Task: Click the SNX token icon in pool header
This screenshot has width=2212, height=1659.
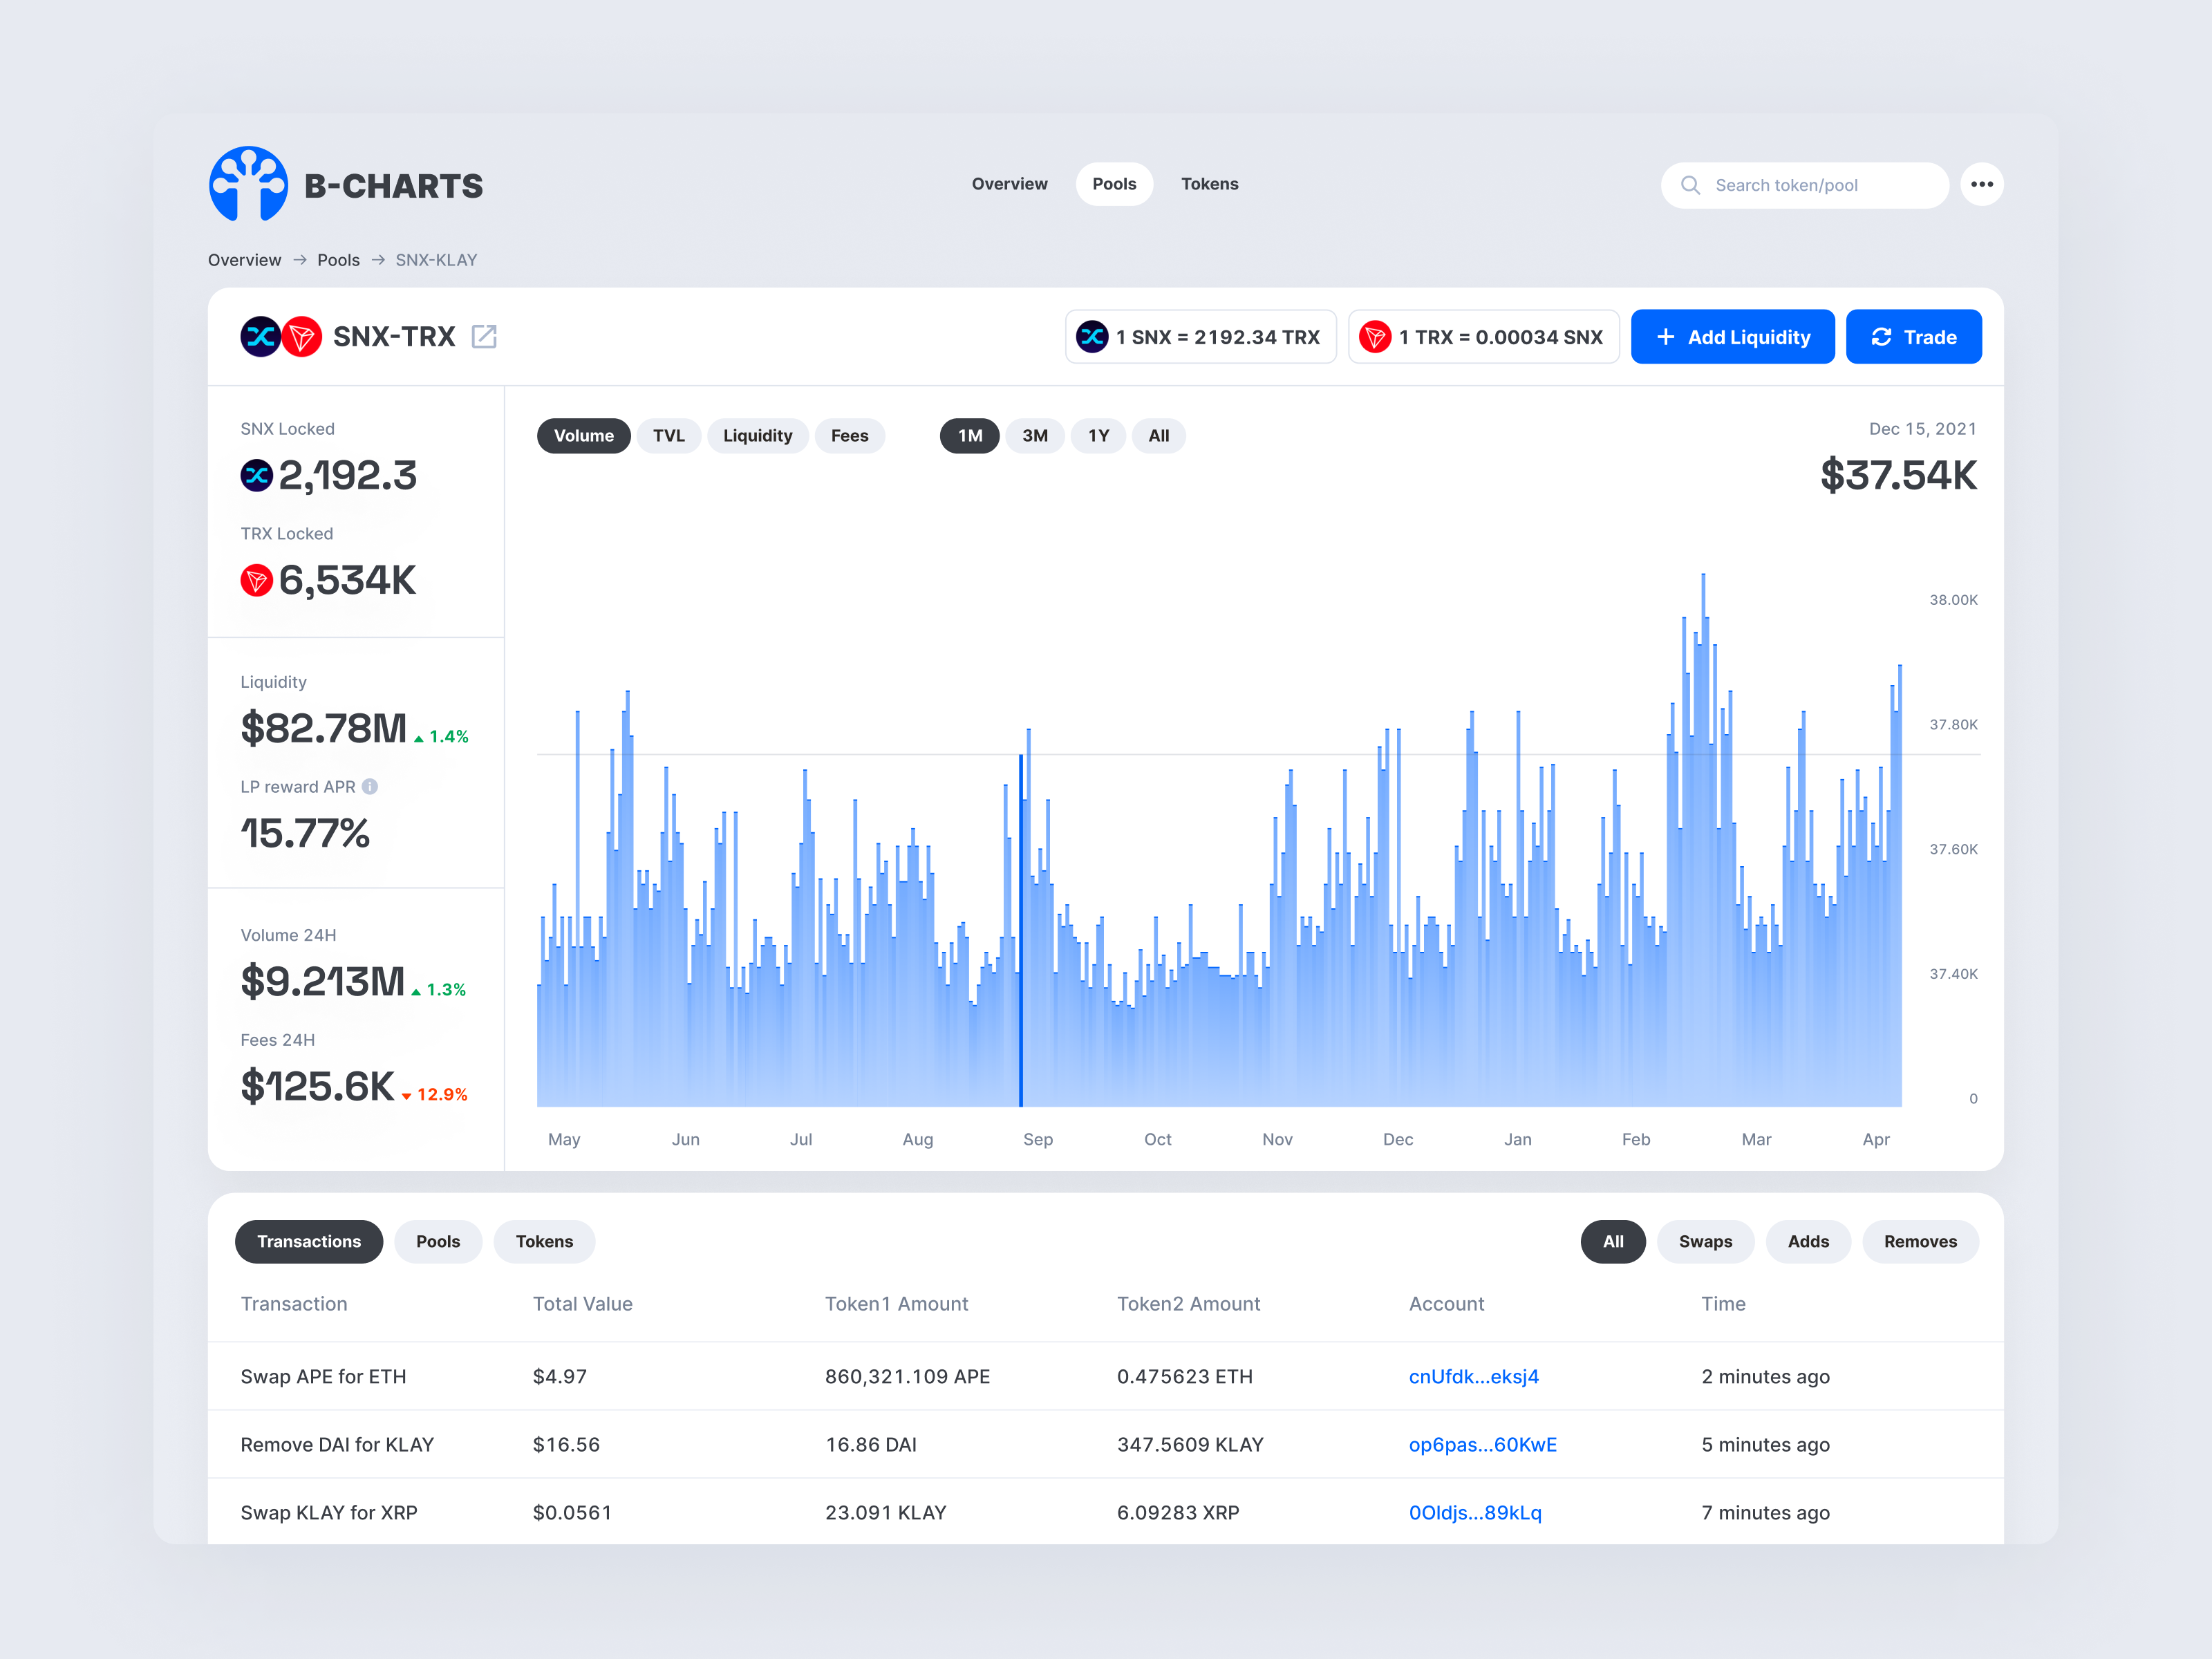Action: pyautogui.click(x=260, y=337)
